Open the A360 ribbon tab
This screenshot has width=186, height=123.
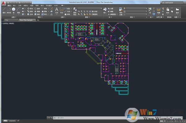56,6
